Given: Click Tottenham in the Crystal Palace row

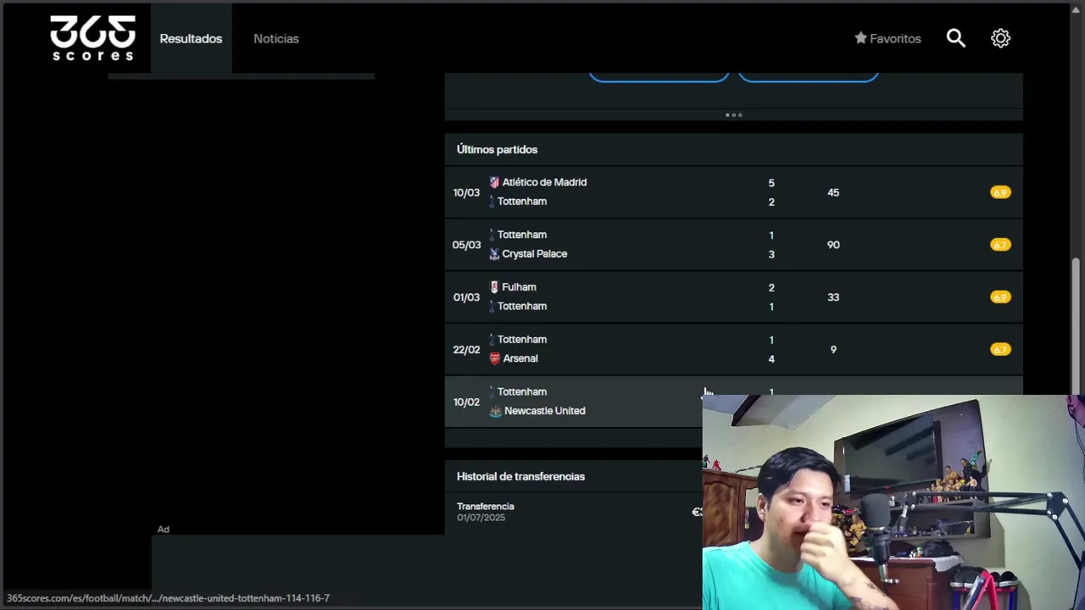Looking at the screenshot, I should [x=522, y=235].
